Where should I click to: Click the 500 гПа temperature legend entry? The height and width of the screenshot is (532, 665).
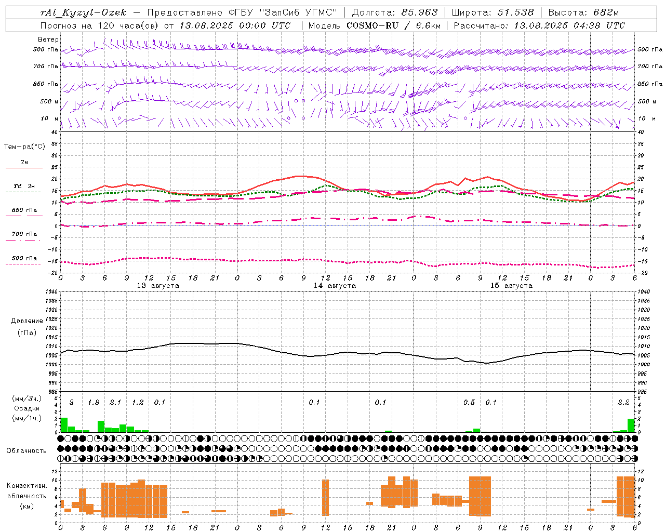[24, 258]
